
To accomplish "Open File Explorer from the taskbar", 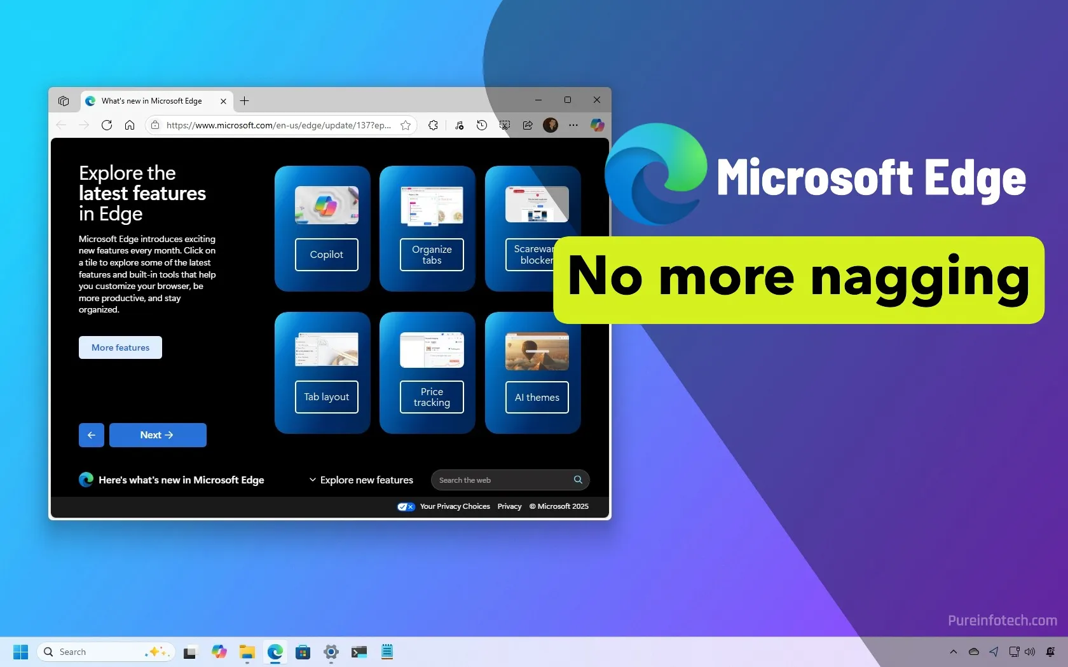I will [247, 652].
